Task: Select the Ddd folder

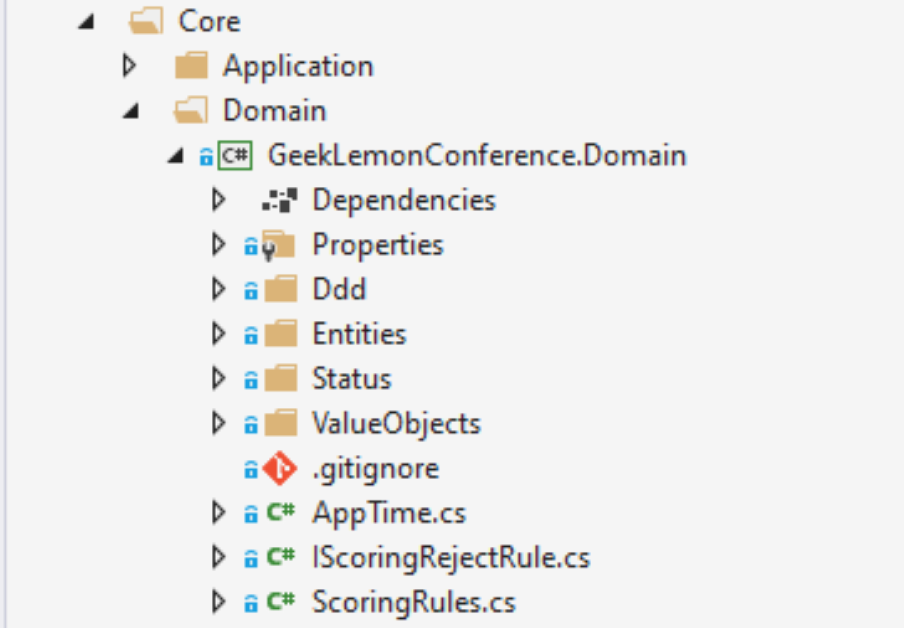Action: [339, 290]
